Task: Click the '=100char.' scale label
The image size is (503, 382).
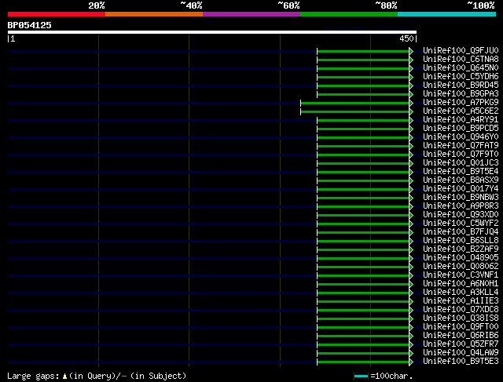Action: (x=391, y=376)
